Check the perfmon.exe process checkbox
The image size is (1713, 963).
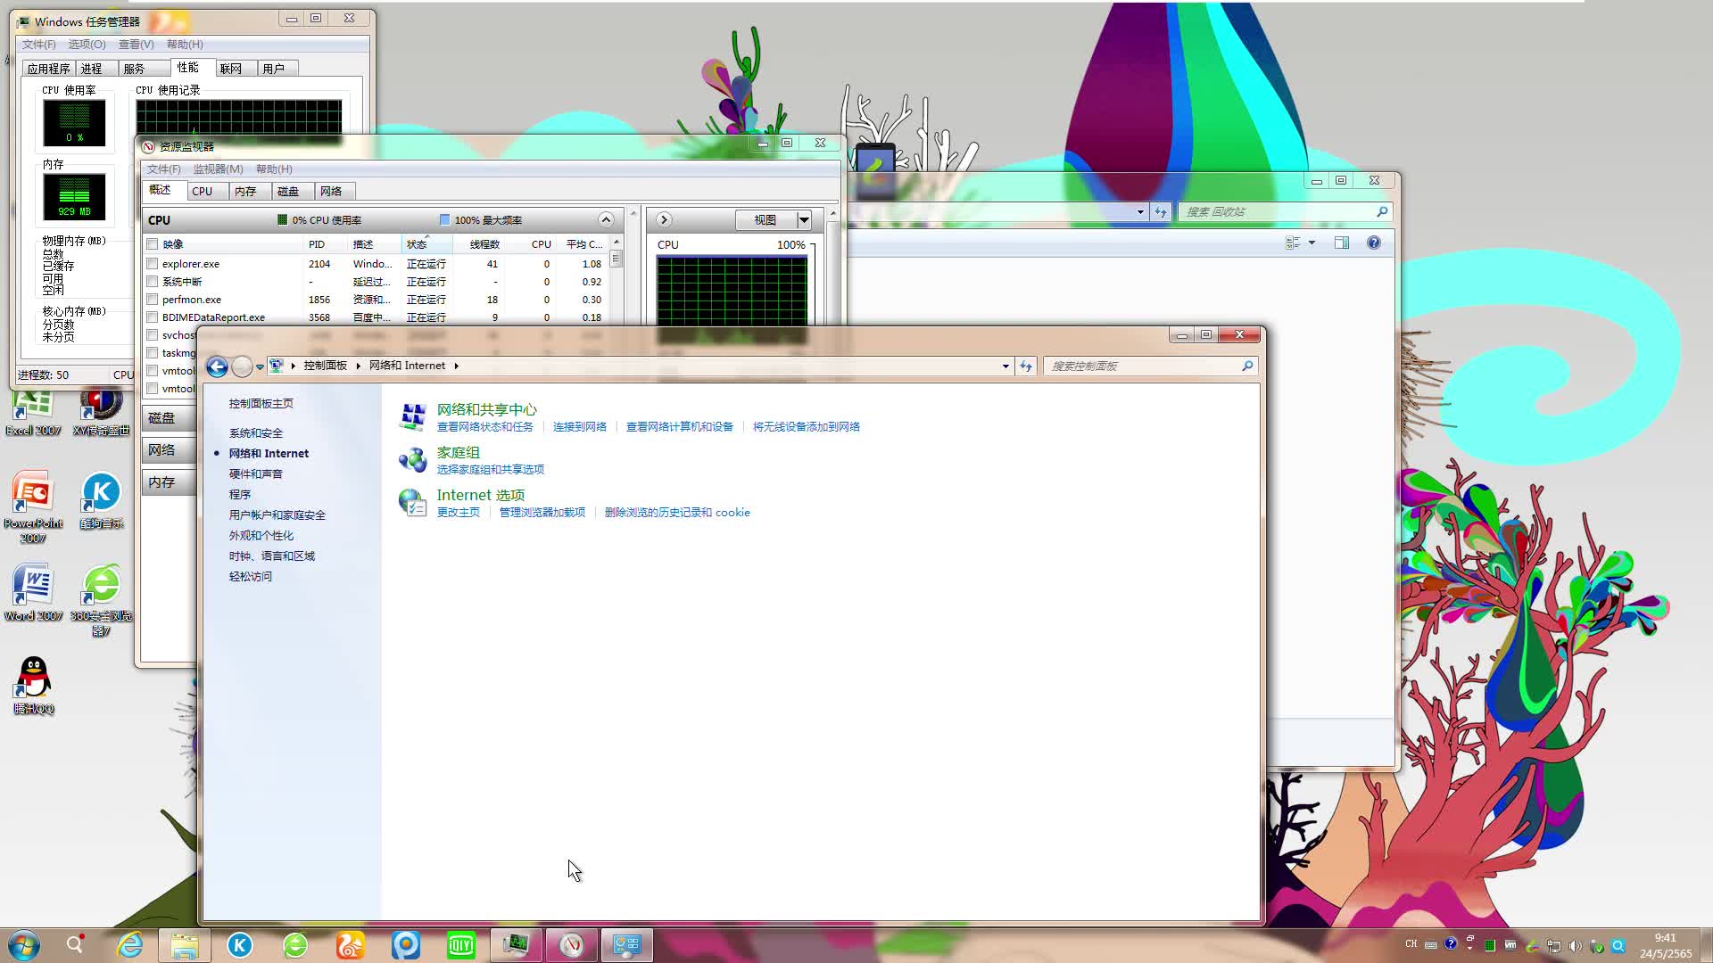point(153,300)
